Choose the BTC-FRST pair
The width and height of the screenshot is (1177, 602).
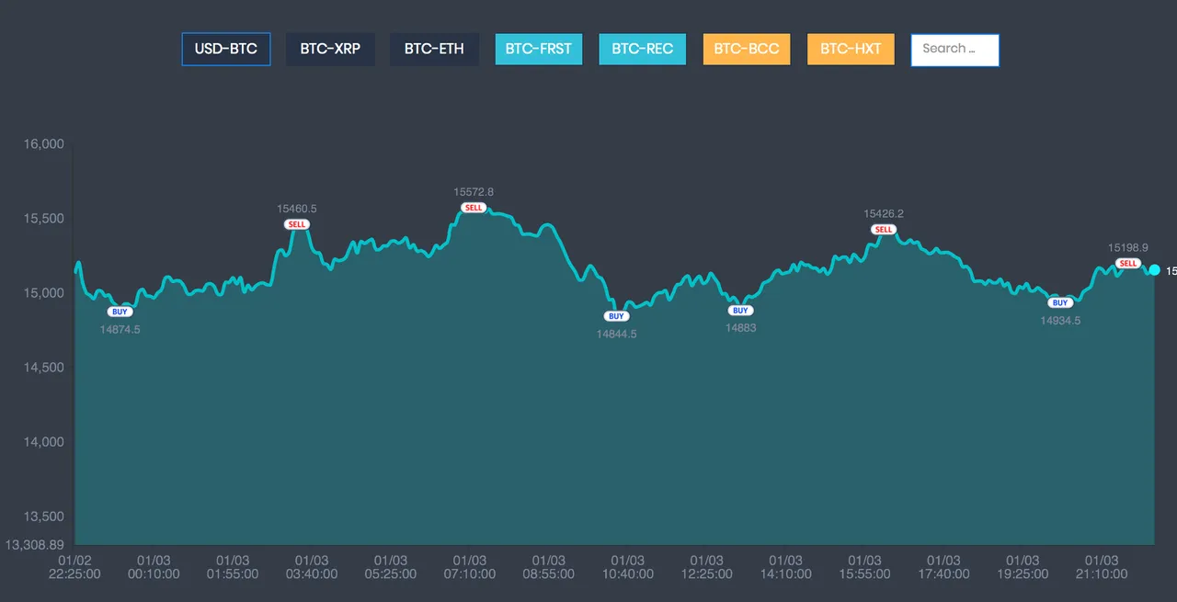coord(539,50)
